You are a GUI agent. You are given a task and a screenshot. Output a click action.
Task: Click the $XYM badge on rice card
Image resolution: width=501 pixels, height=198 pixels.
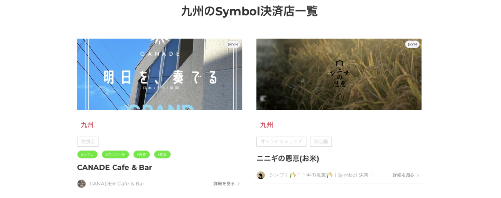tap(412, 44)
